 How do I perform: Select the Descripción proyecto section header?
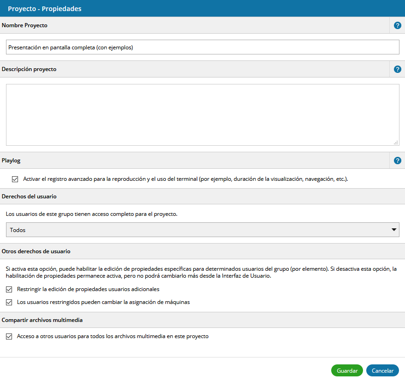(x=29, y=69)
